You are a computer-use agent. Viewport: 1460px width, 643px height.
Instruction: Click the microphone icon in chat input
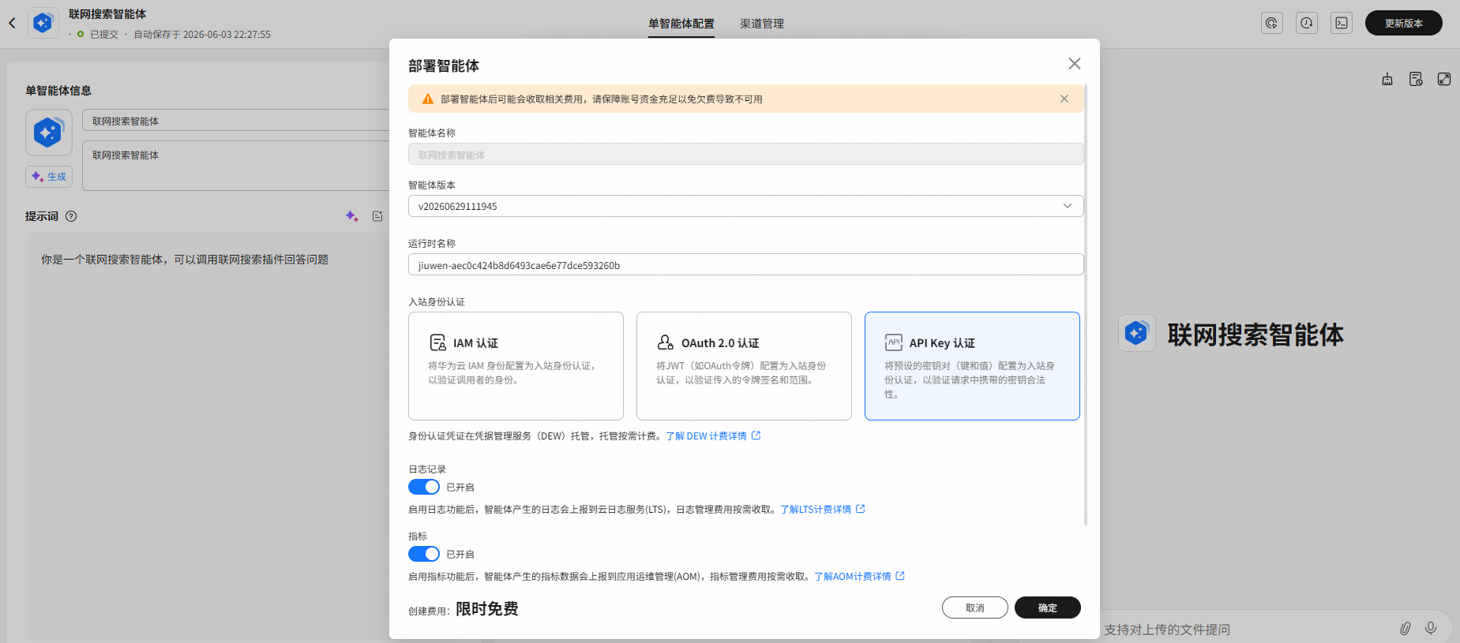coord(1431,629)
